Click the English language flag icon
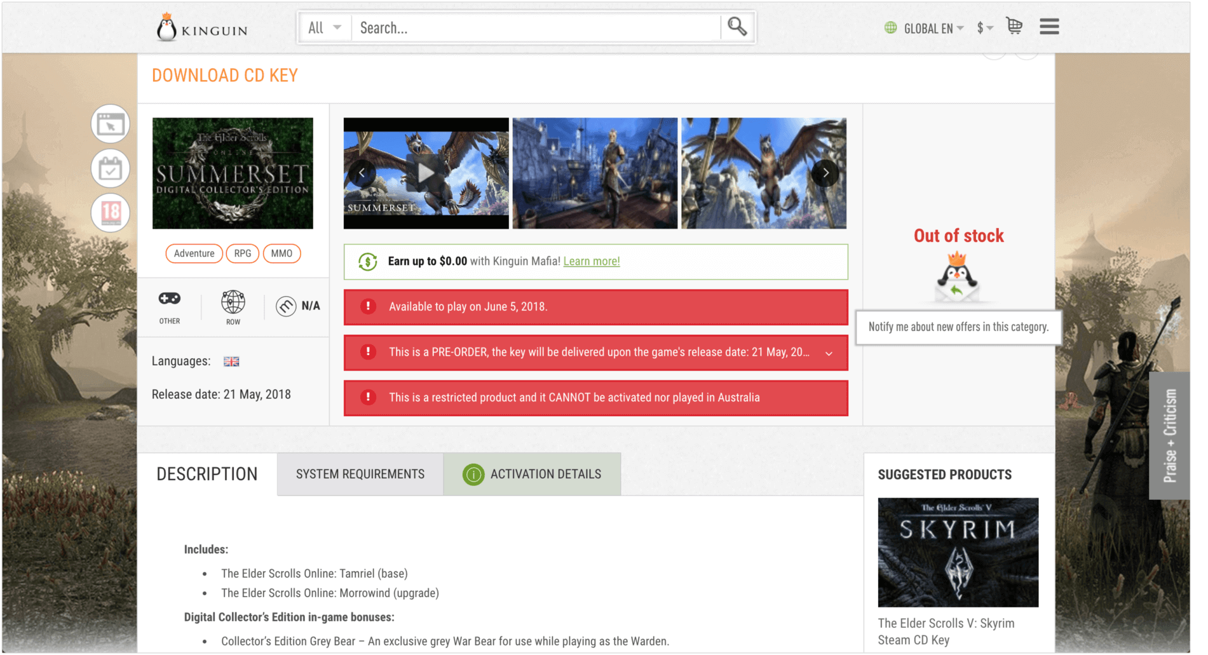The height and width of the screenshot is (655, 1208). click(x=231, y=361)
